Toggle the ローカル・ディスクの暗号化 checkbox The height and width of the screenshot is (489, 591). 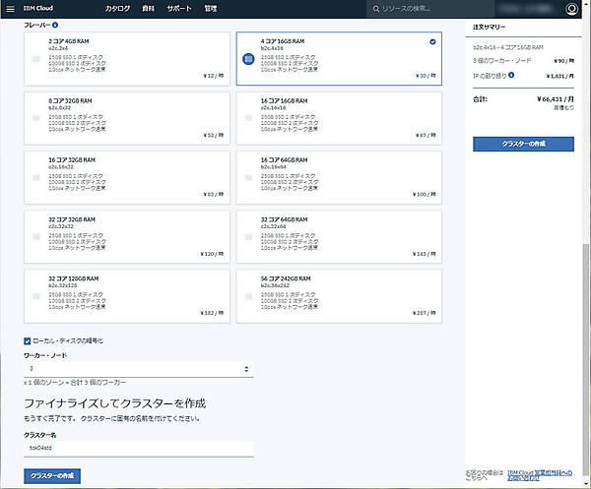(x=28, y=340)
